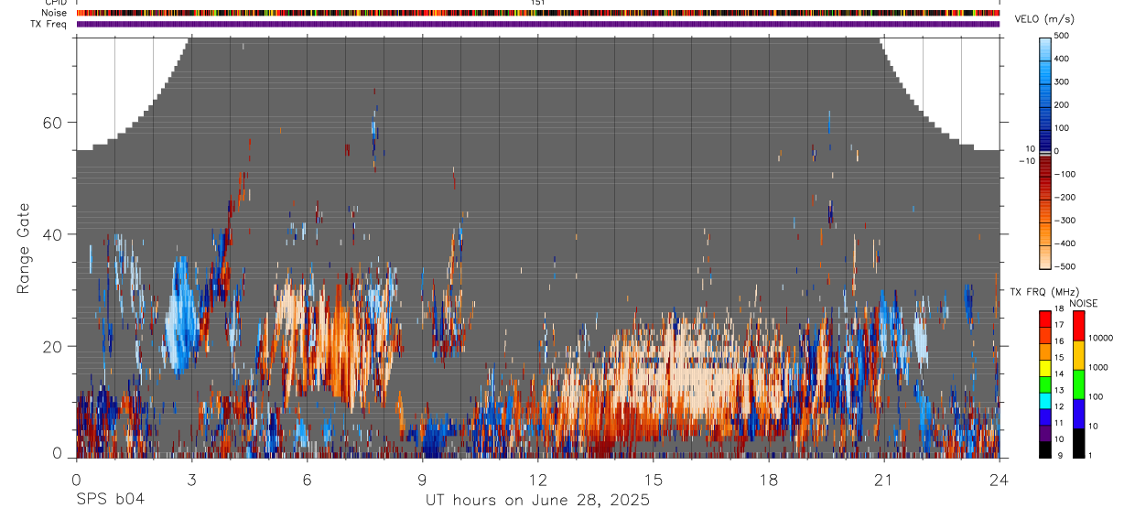Click the 'VELO (m/s)' legend title
This screenshot has width=1124, height=519.
click(x=1045, y=19)
